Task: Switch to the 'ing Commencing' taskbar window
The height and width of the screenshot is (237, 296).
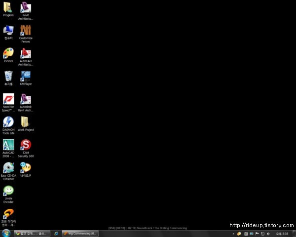Action: point(80,234)
